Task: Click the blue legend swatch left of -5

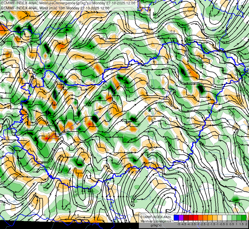Action: point(176,218)
